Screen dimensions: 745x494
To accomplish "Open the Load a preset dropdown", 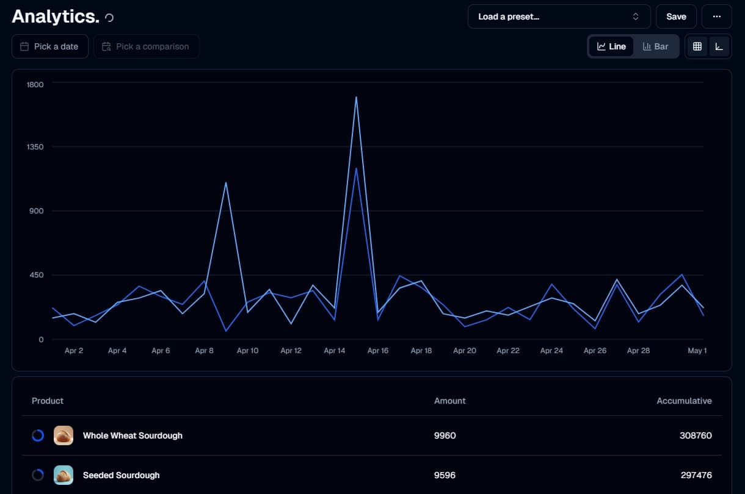I will pos(559,16).
